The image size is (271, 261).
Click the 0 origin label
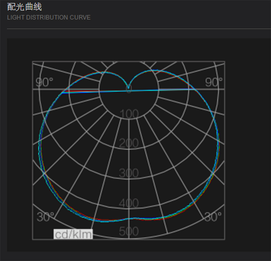(x=129, y=89)
